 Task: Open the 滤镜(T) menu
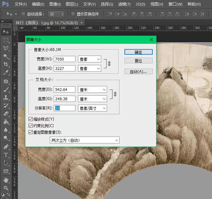(124, 4)
